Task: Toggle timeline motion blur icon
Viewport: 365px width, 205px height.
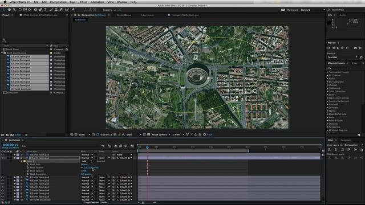Action: point(125,146)
